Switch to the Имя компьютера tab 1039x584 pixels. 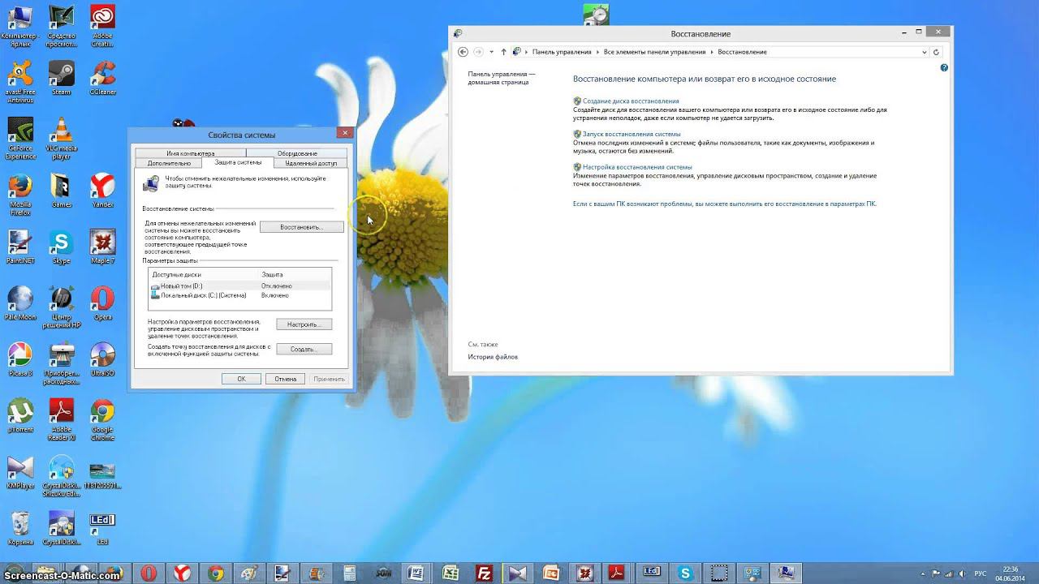pyautogui.click(x=191, y=153)
